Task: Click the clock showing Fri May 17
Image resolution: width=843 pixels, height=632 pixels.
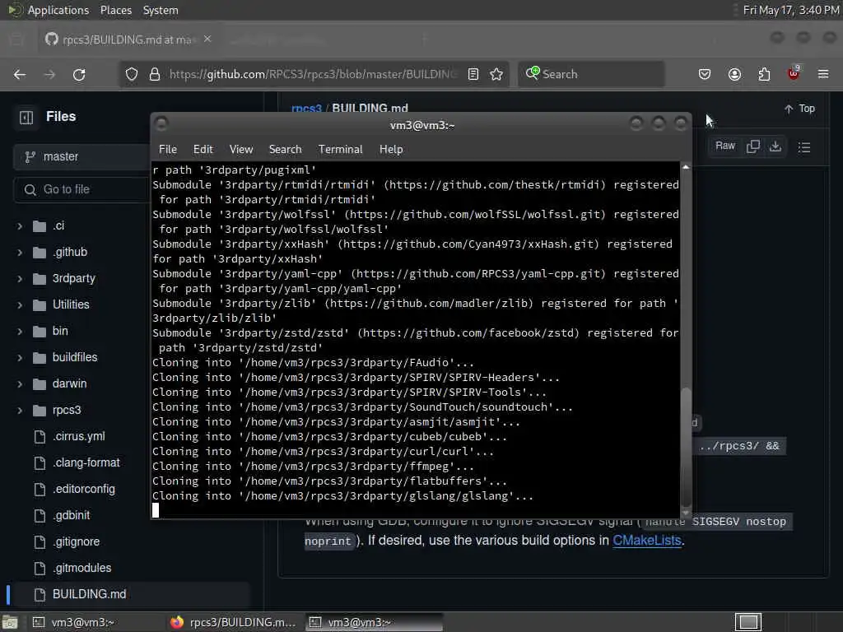Action: (790, 10)
